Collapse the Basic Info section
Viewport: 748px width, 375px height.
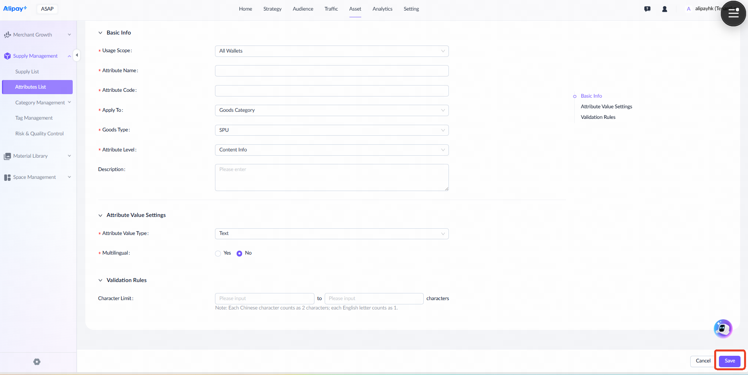(100, 33)
